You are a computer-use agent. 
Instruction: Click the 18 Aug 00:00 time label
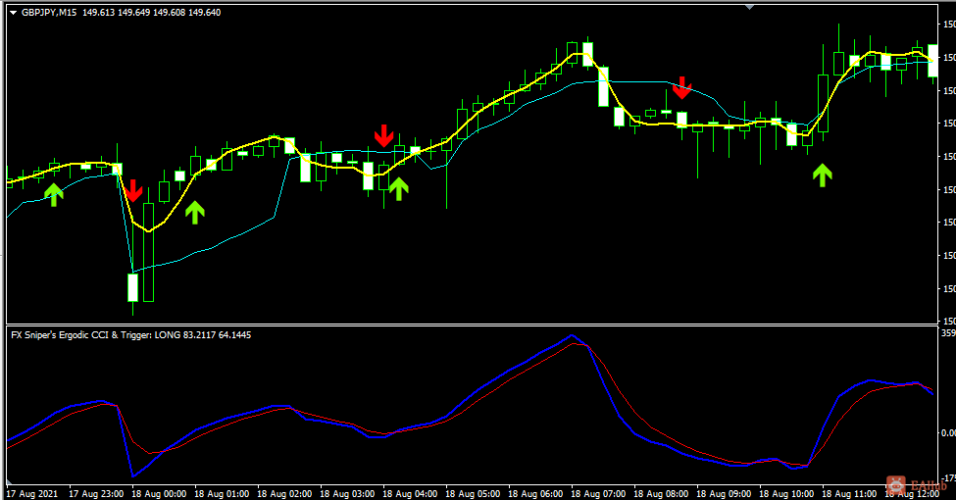(159, 493)
